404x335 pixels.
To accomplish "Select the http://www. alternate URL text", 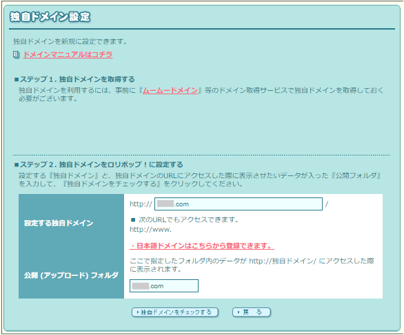I will pyautogui.click(x=150, y=229).
